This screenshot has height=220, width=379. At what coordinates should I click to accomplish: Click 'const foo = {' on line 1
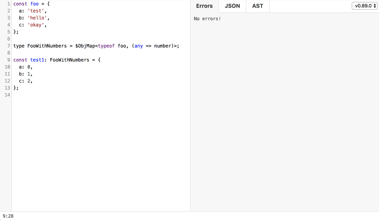(32, 4)
